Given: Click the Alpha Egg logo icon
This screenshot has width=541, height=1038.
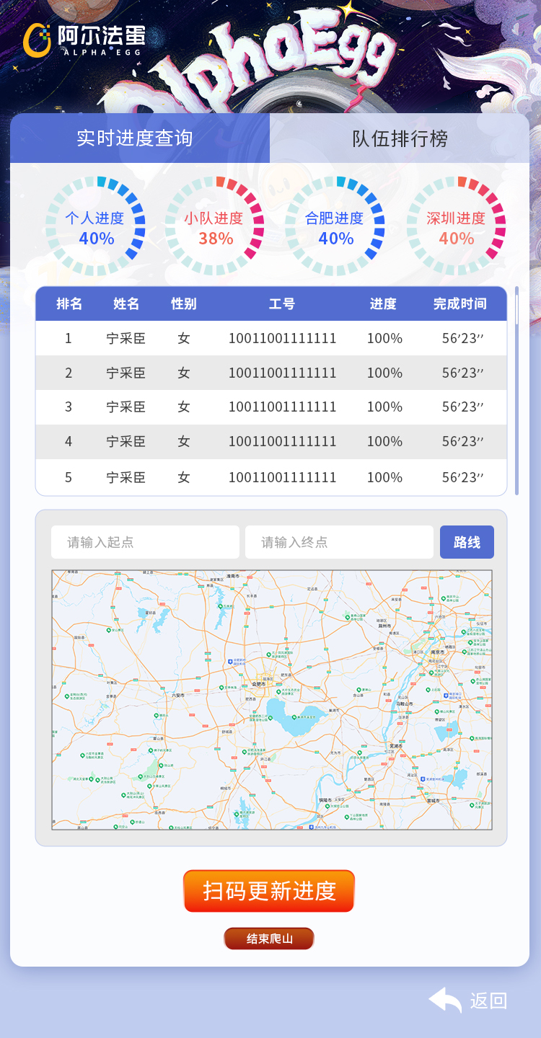Looking at the screenshot, I should point(37,40).
